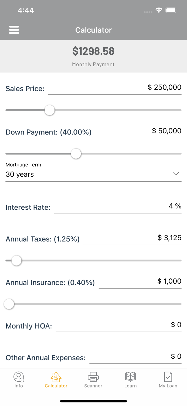The image size is (187, 406).
Task: Click the Sales Price slider handle
Action: coord(49,110)
